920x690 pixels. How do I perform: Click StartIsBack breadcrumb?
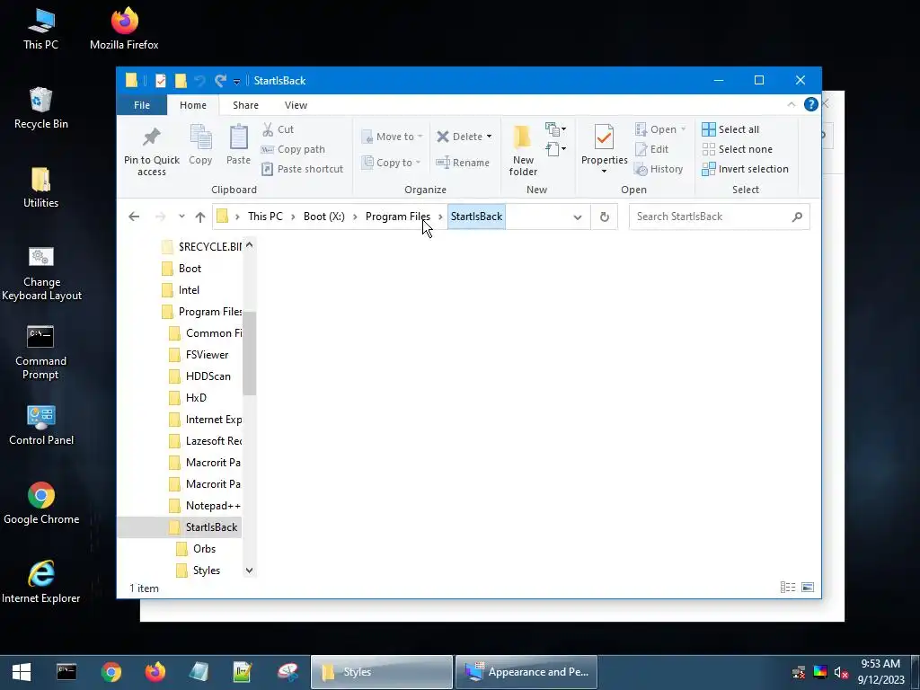[x=476, y=217]
